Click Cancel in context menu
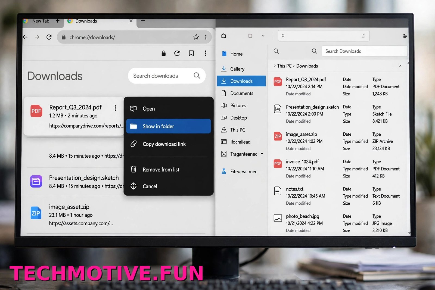 point(169,186)
